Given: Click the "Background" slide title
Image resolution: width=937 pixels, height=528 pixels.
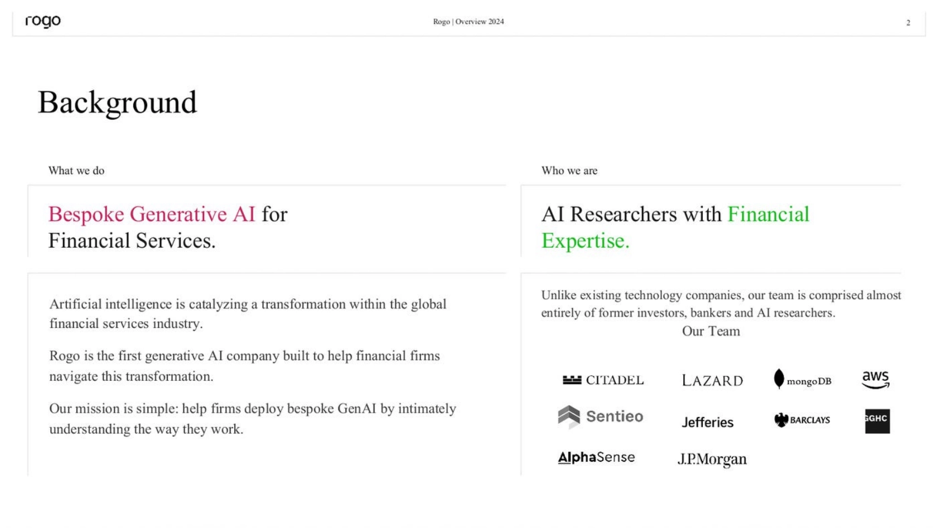Looking at the screenshot, I should click(x=117, y=103).
